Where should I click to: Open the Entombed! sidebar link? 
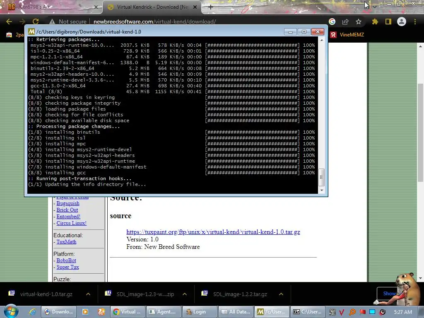point(68,216)
